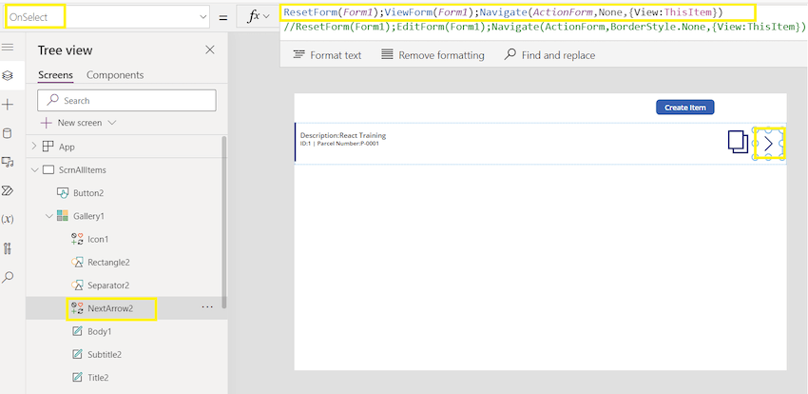Switch to the Components tab

point(115,75)
